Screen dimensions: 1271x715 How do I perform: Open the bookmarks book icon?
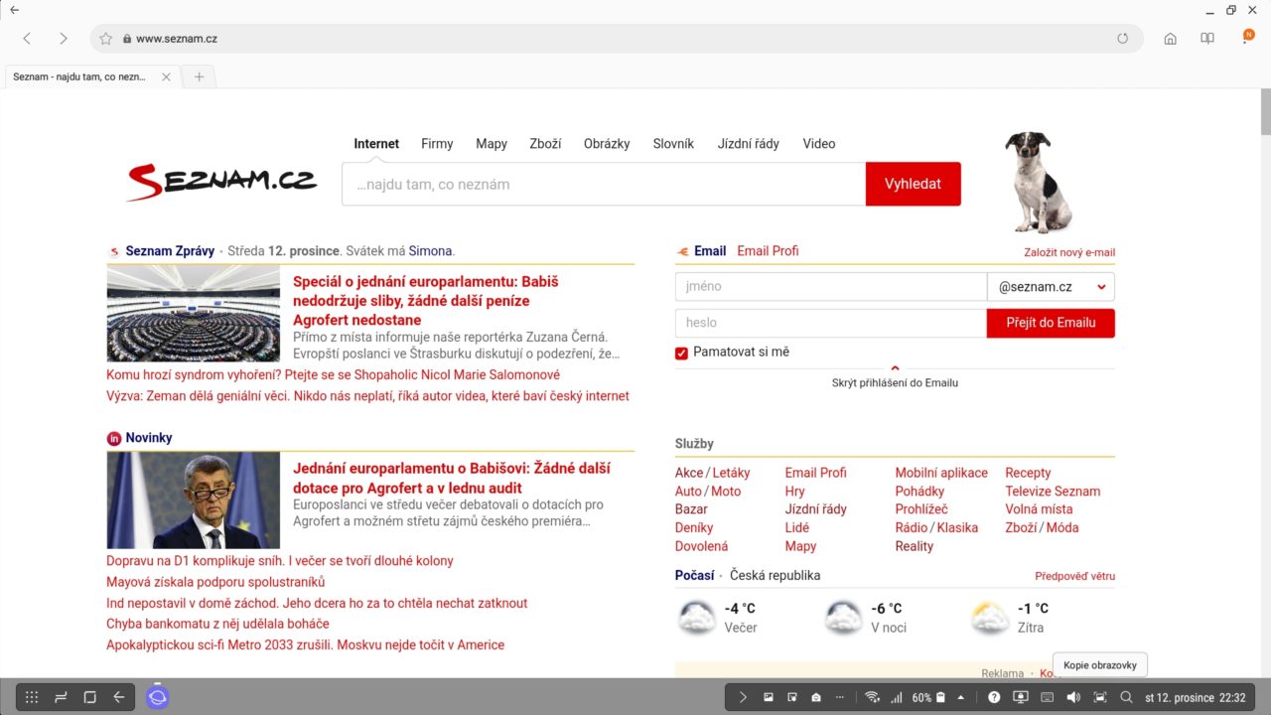point(1207,39)
